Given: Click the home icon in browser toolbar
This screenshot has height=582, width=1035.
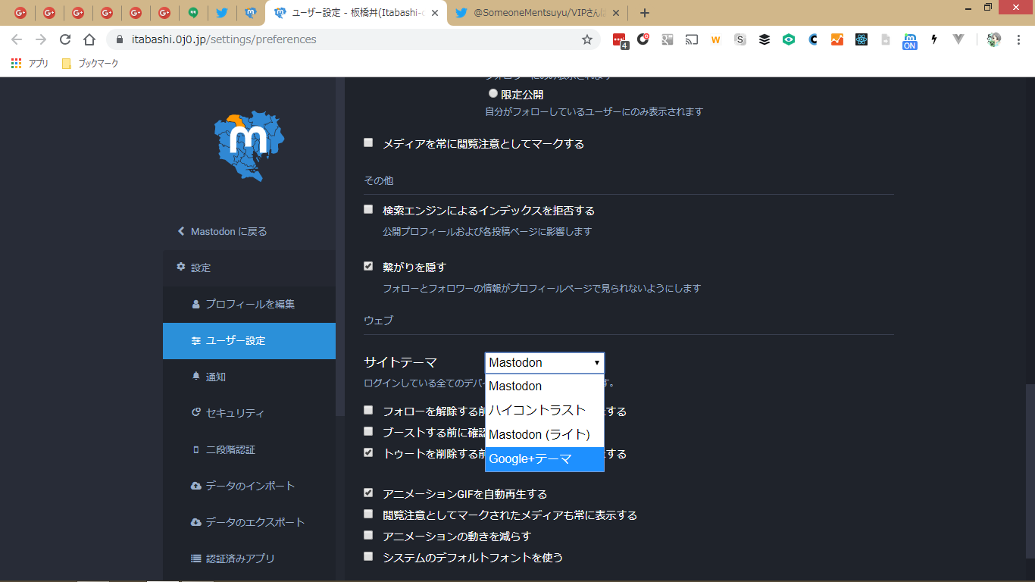Looking at the screenshot, I should [x=89, y=39].
